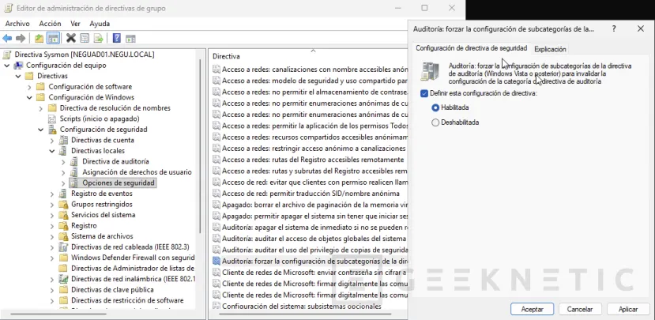Click the Export list toolbar icon
The image size is (655, 320).
pyautogui.click(x=98, y=39)
